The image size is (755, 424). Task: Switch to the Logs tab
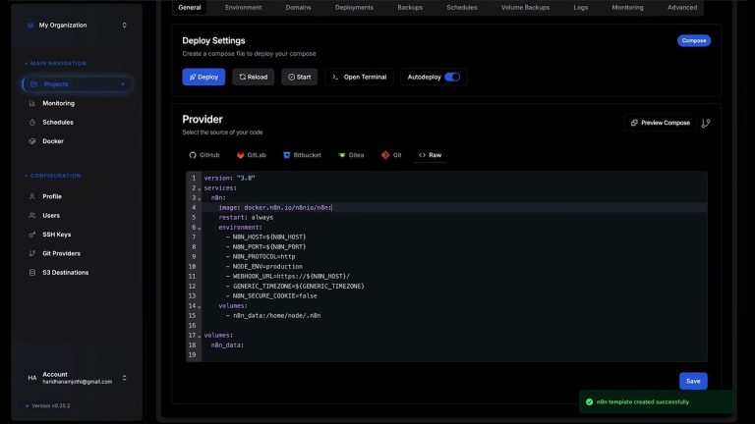coord(581,7)
